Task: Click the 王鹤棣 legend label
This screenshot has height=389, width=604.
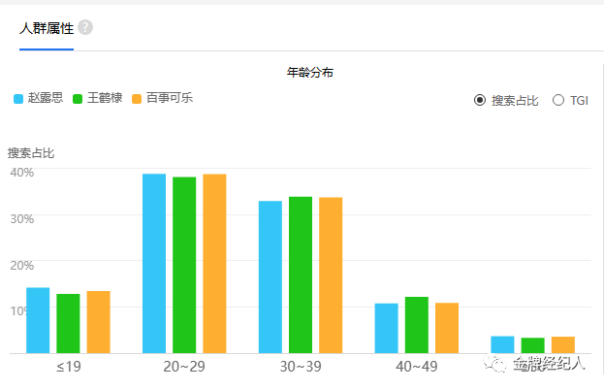Action: (105, 98)
